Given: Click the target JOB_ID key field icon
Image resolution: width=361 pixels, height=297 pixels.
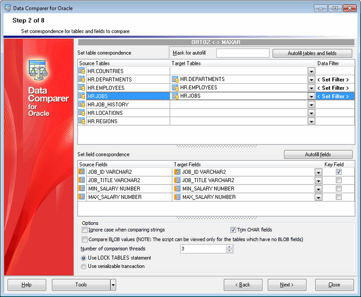Looking at the screenshot, I should 177,172.
